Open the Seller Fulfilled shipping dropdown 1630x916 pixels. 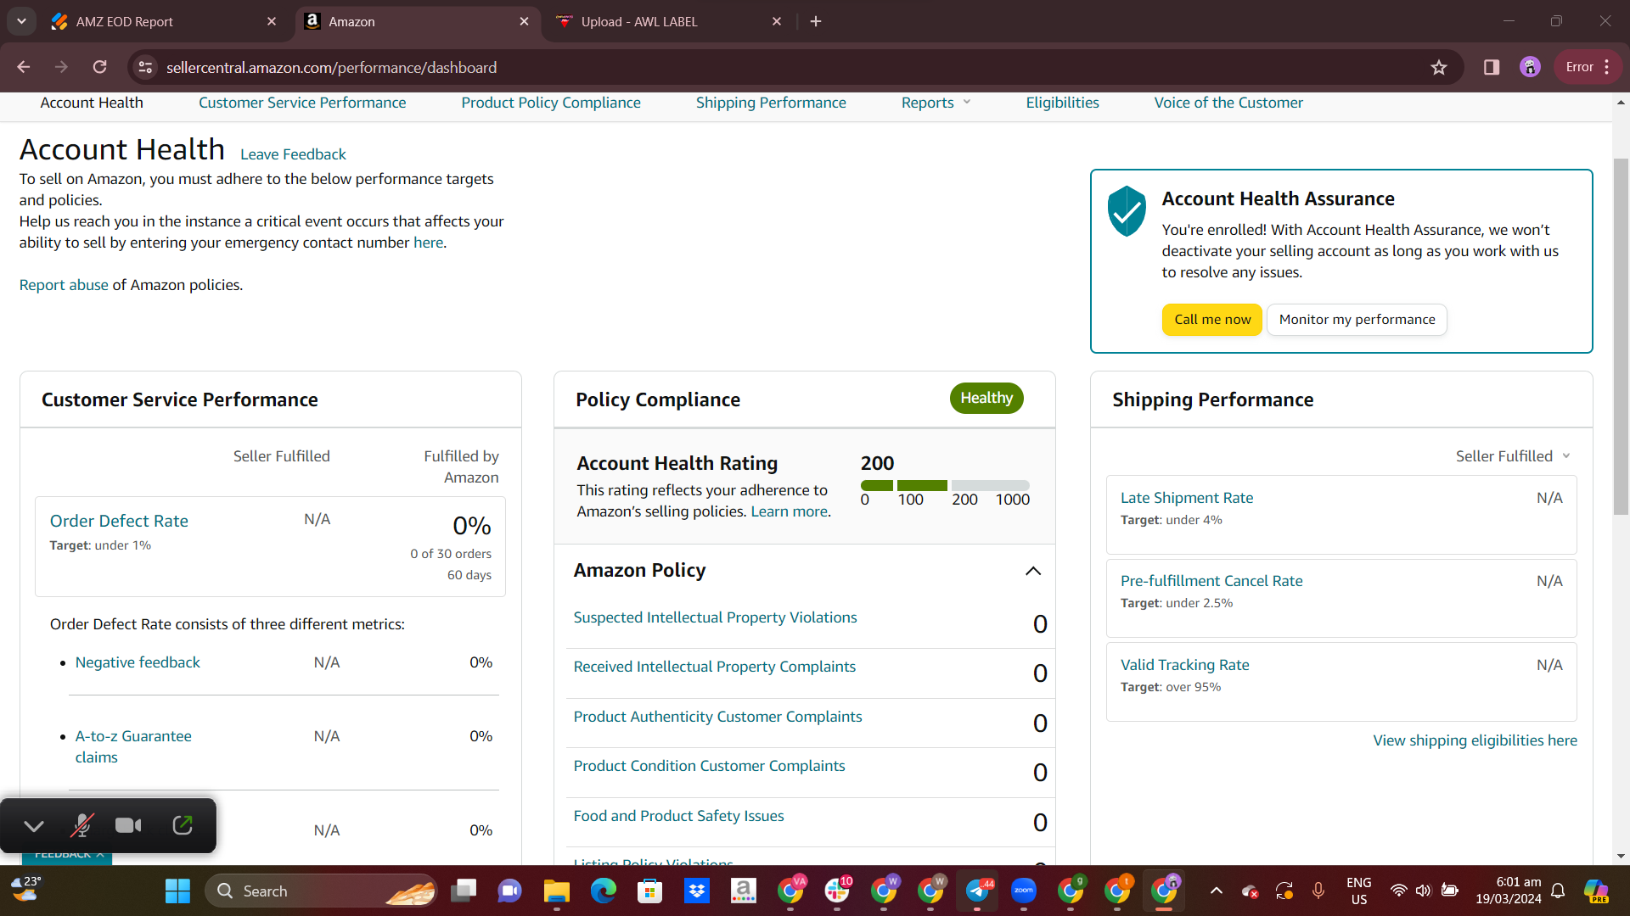click(1513, 456)
